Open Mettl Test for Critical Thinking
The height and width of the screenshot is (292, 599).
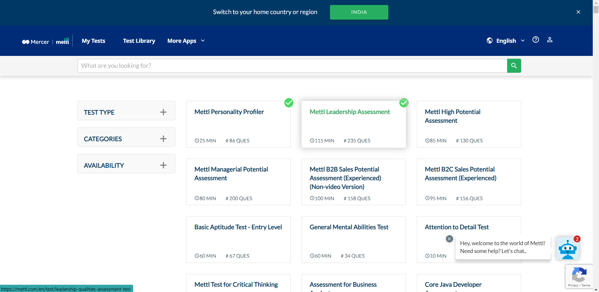[x=236, y=285]
